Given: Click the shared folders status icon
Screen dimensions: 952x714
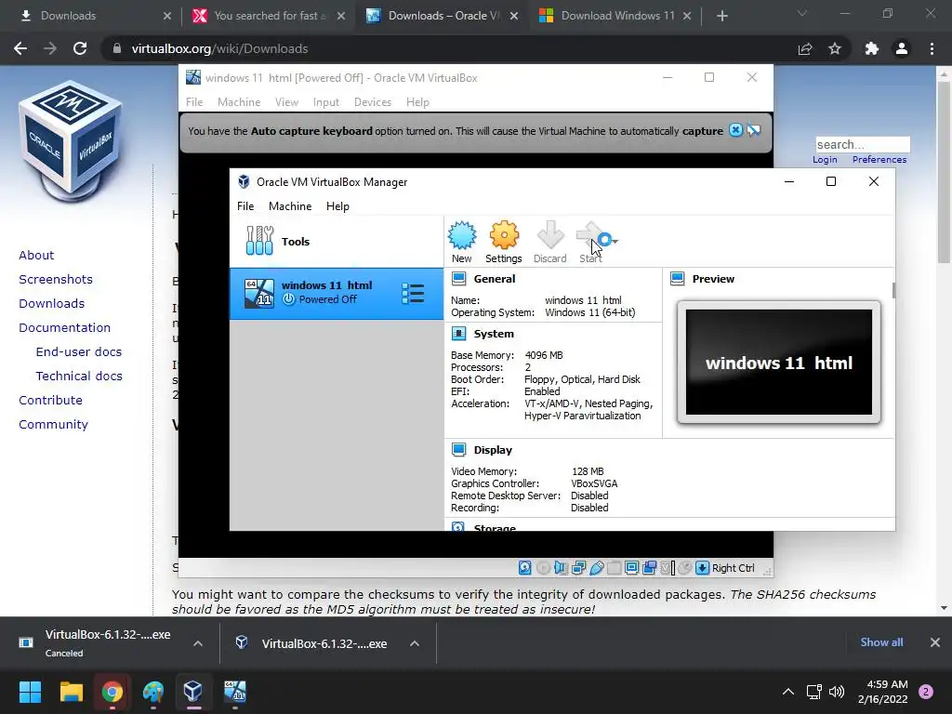Looking at the screenshot, I should click(x=614, y=568).
